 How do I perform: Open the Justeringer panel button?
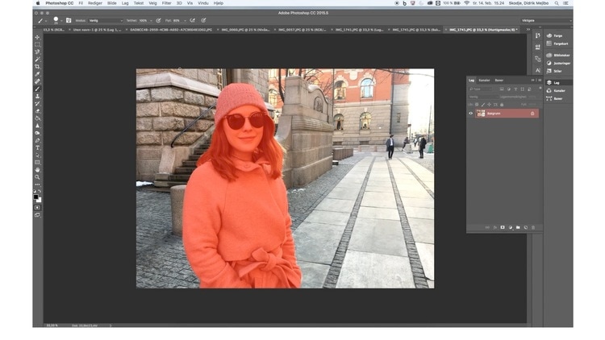(557, 63)
